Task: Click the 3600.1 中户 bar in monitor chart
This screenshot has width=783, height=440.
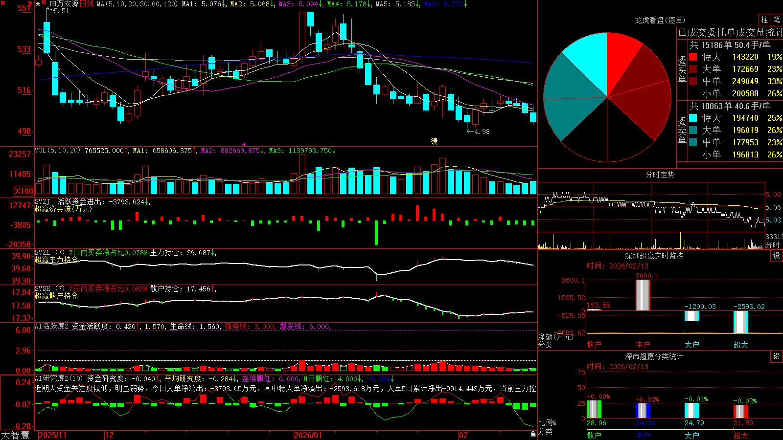Action: (643, 295)
